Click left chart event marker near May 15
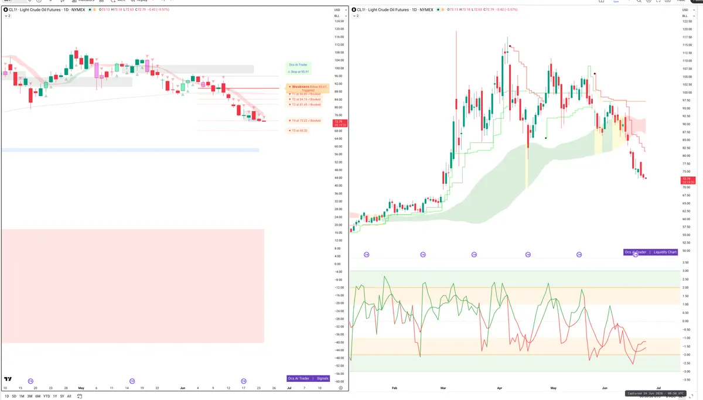 tap(131, 380)
